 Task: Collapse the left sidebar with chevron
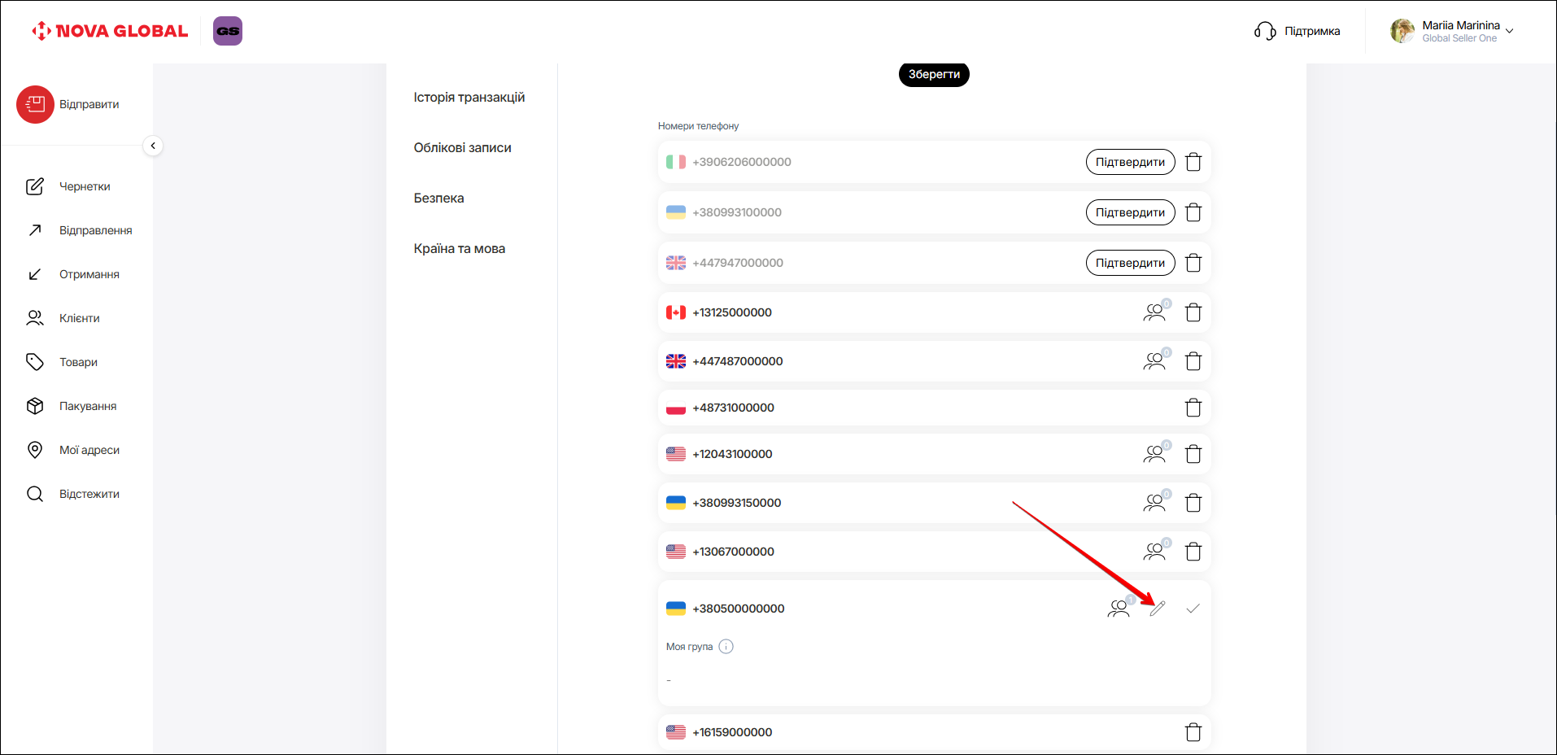coord(153,146)
